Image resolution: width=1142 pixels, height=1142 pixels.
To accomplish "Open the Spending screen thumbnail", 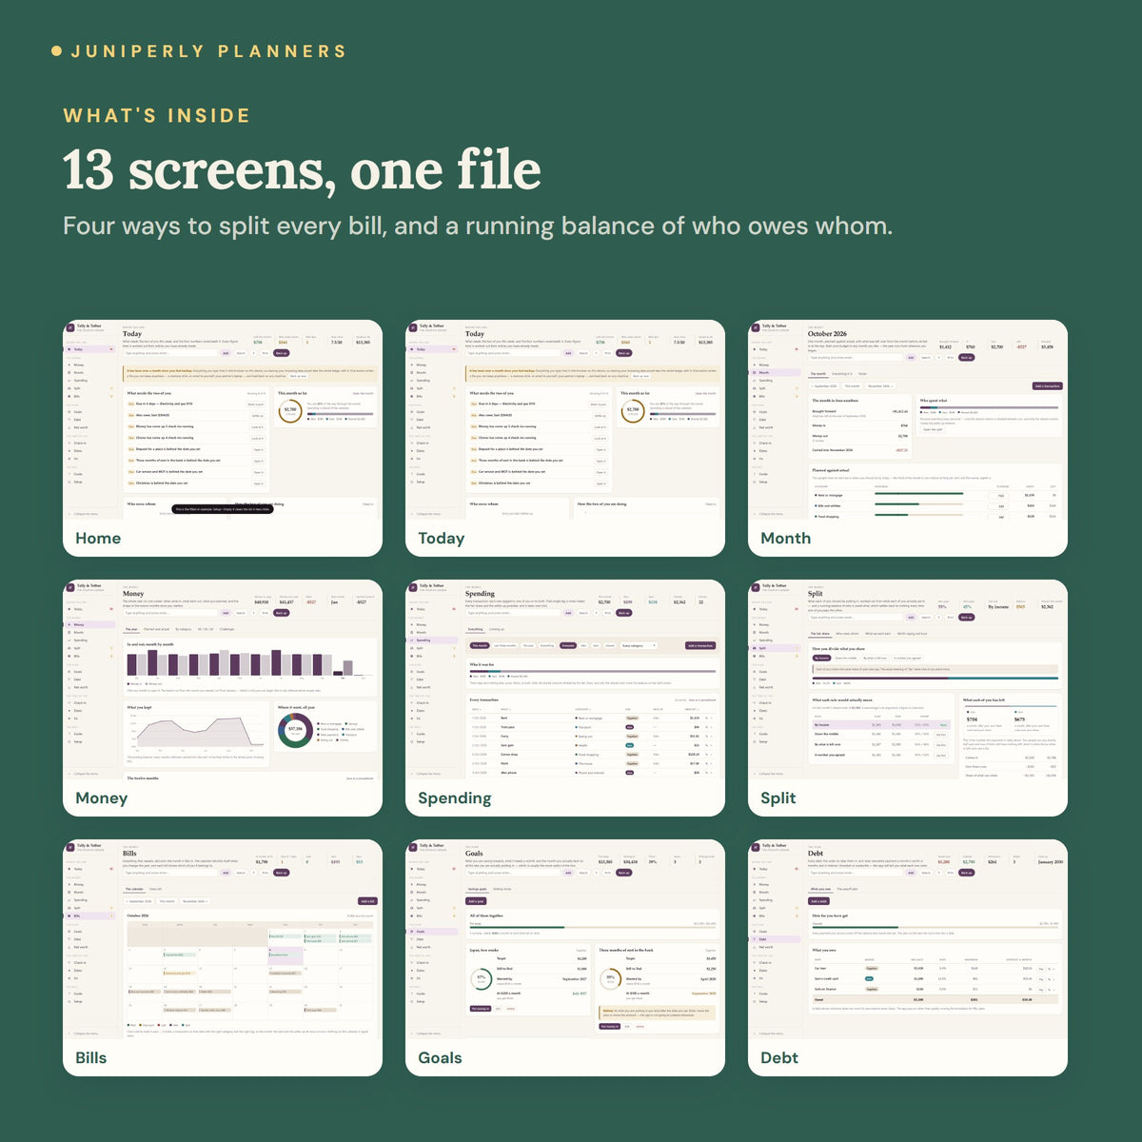I will (565, 698).
